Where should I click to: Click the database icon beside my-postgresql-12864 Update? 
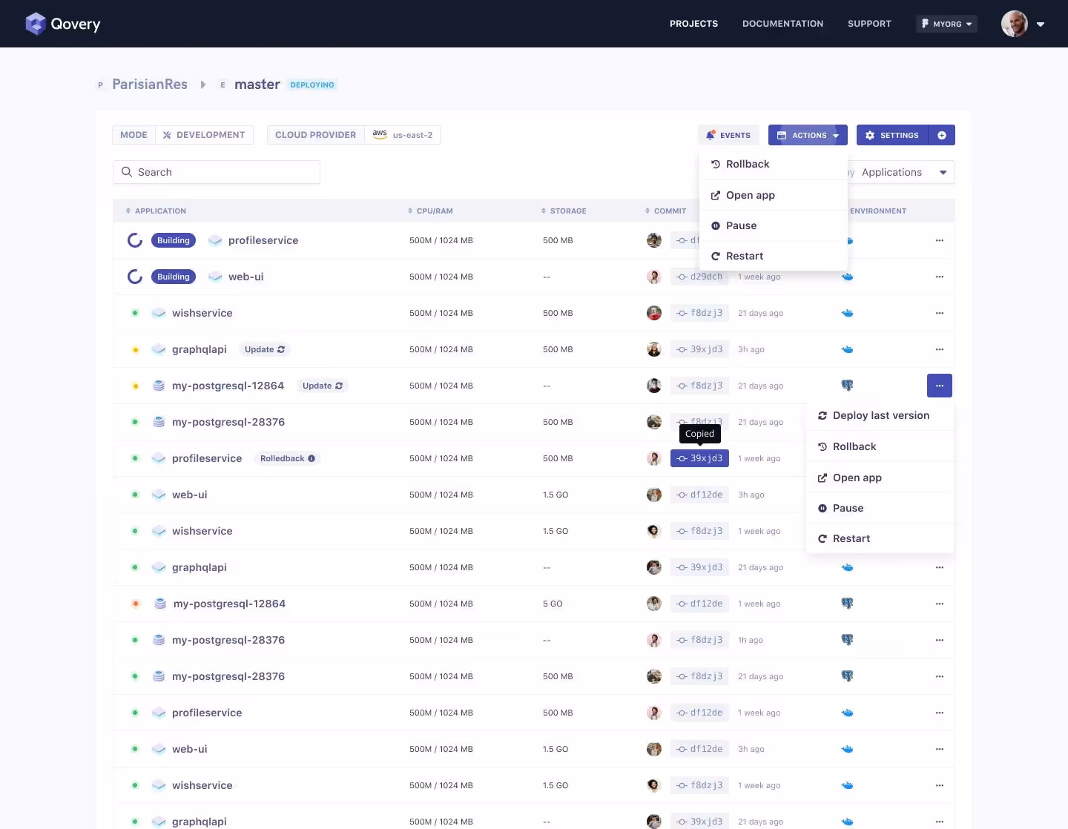(159, 386)
